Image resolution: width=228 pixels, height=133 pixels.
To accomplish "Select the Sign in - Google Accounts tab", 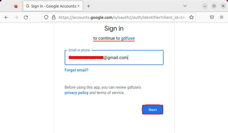I will 51,6.
